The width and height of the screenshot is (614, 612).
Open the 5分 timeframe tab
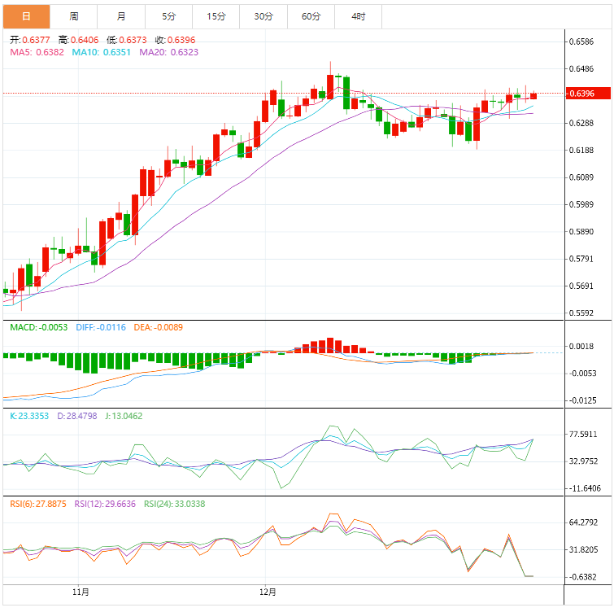pyautogui.click(x=168, y=16)
